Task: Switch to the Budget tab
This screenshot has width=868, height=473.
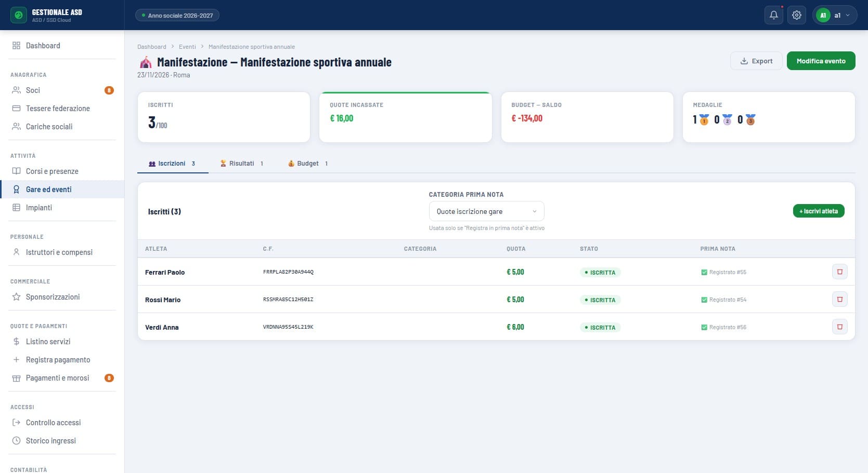Action: [308, 164]
